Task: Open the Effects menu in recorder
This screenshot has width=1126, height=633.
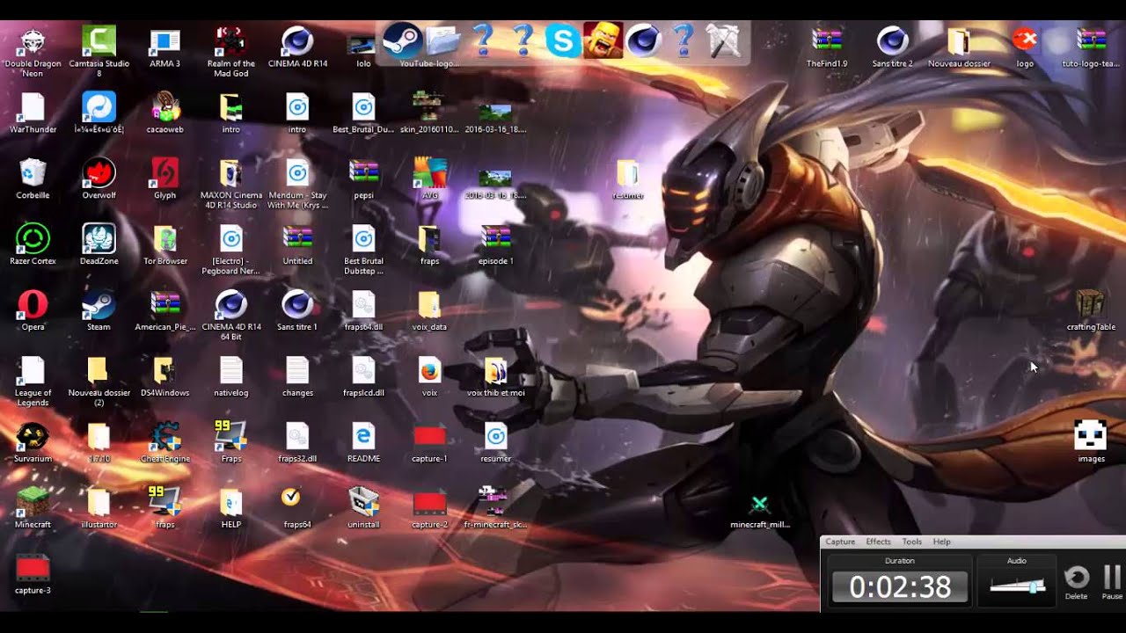Action: coord(878,542)
